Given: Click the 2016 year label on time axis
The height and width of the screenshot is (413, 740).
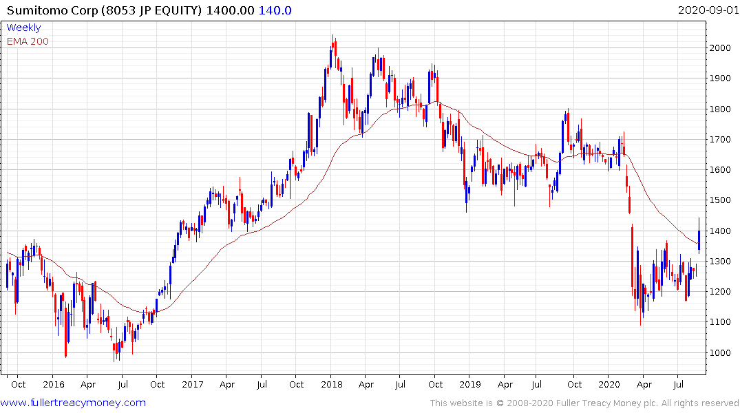Looking at the screenshot, I should coord(53,384).
